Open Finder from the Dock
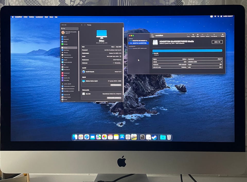247x182 pixels. click(75, 137)
